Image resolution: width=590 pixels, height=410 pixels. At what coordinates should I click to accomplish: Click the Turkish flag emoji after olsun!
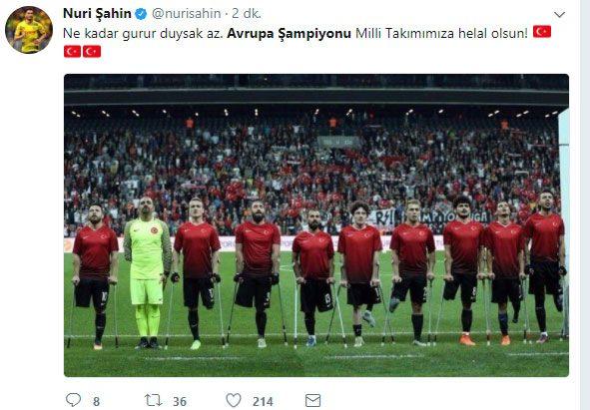(x=542, y=32)
